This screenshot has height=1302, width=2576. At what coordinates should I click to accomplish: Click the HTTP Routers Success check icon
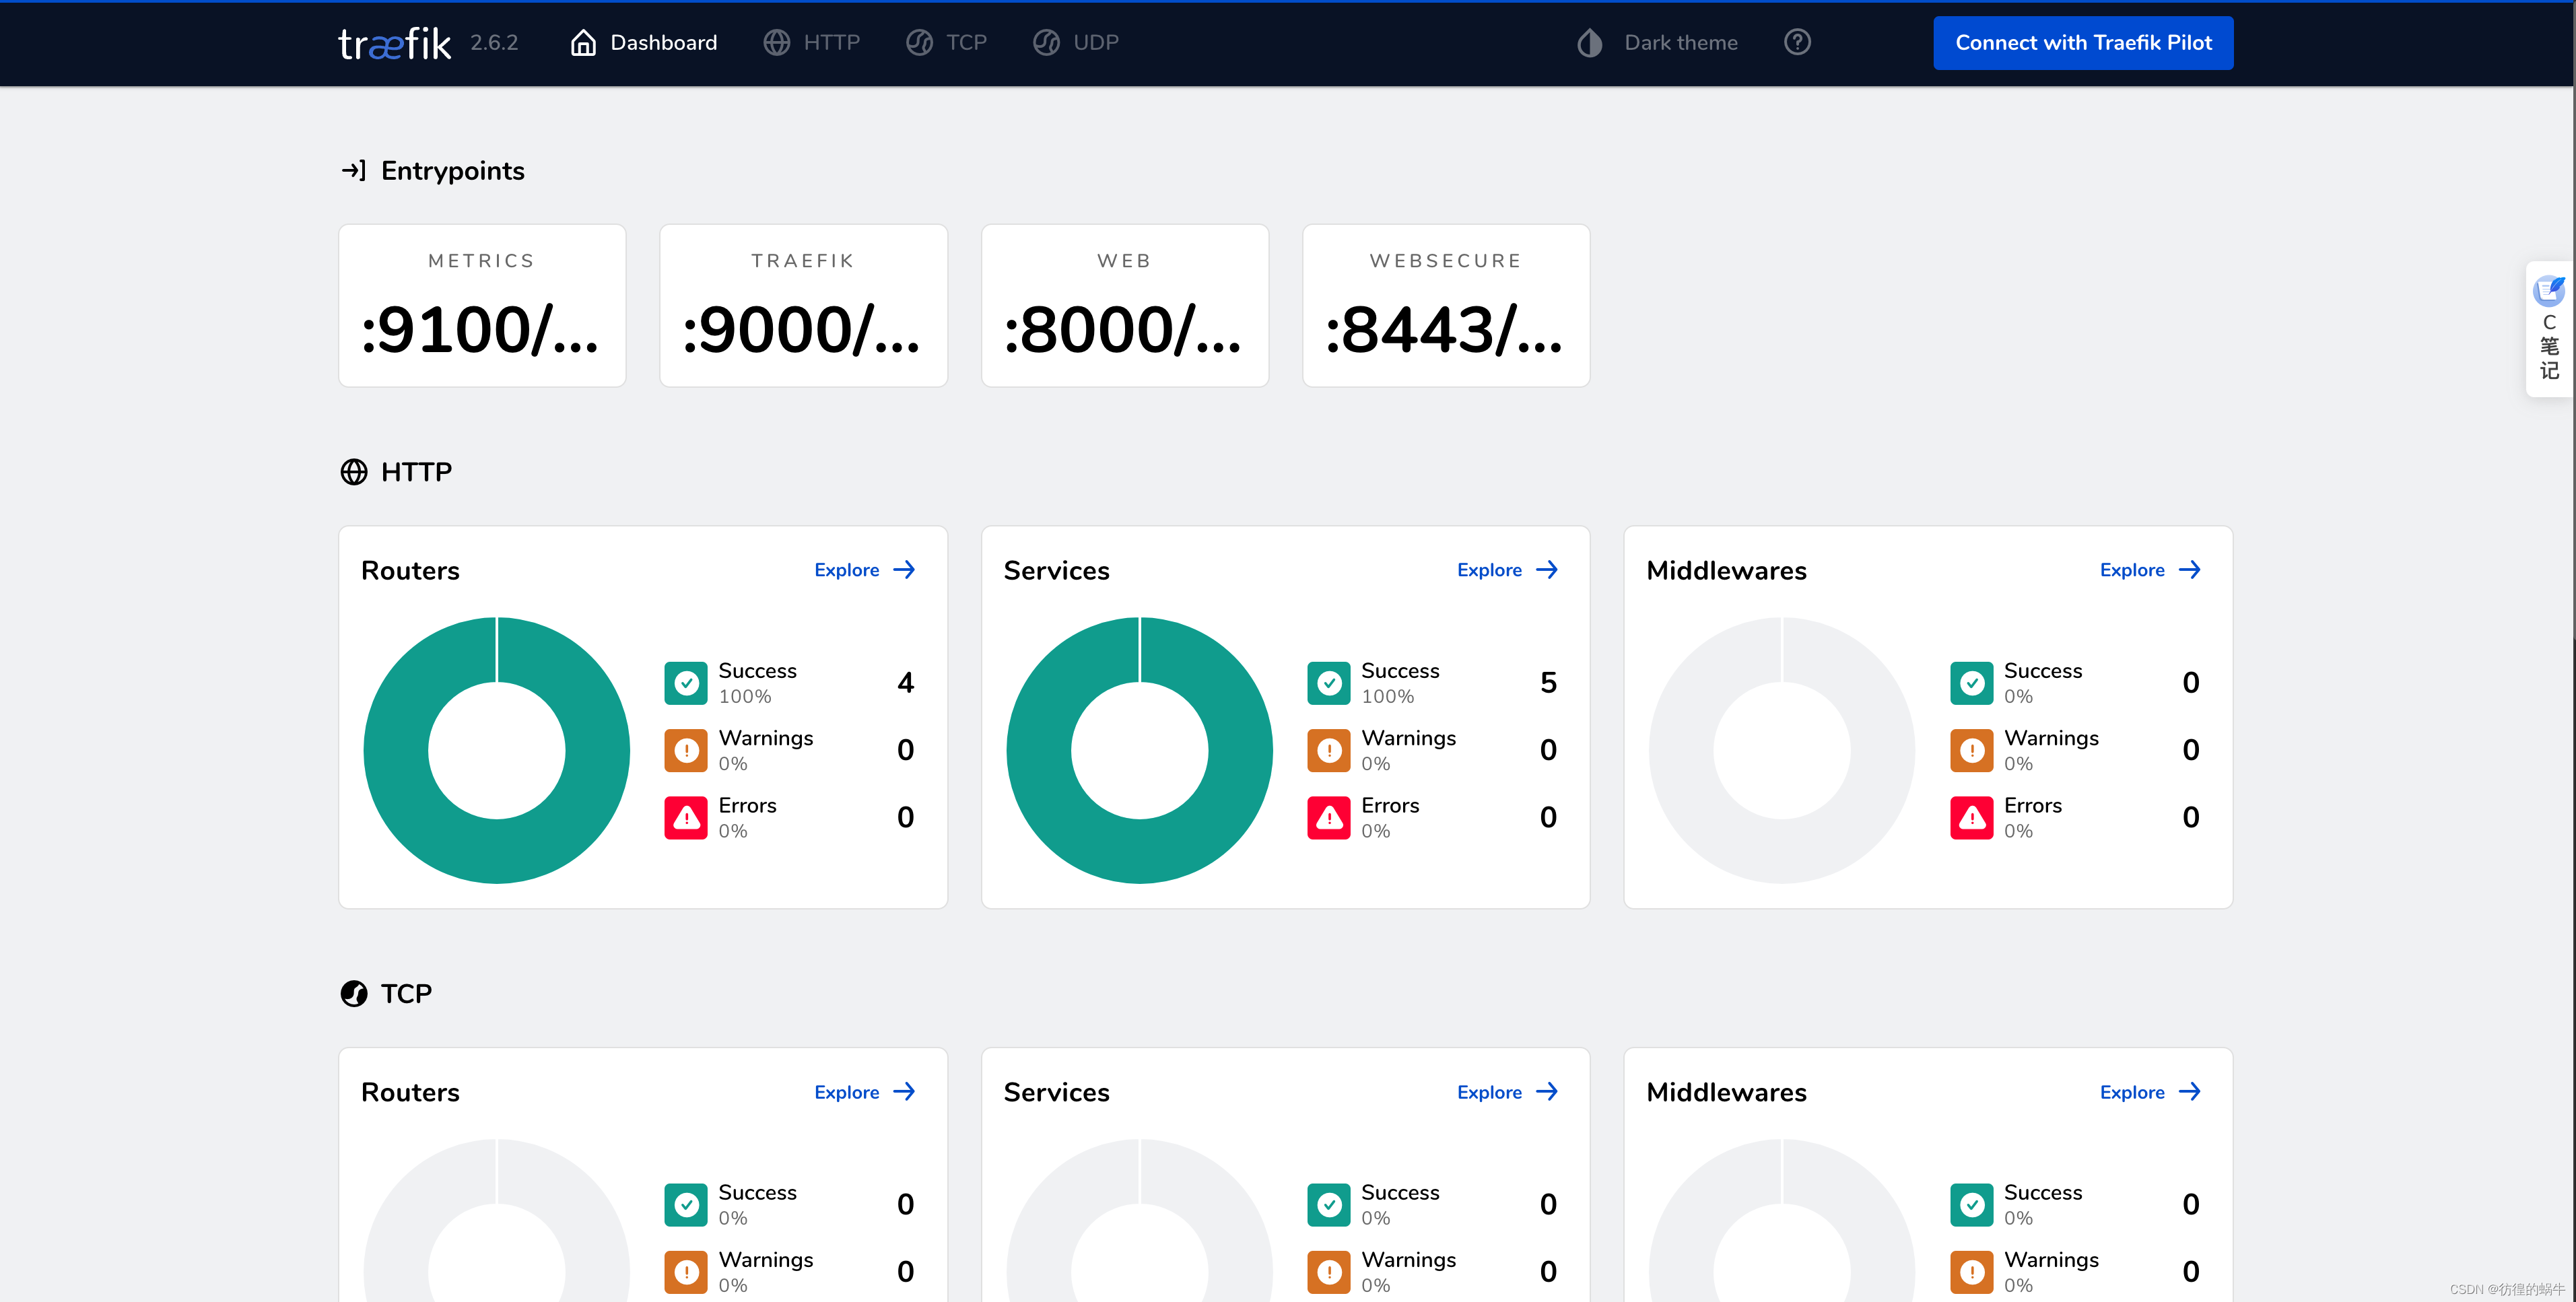pos(686,683)
